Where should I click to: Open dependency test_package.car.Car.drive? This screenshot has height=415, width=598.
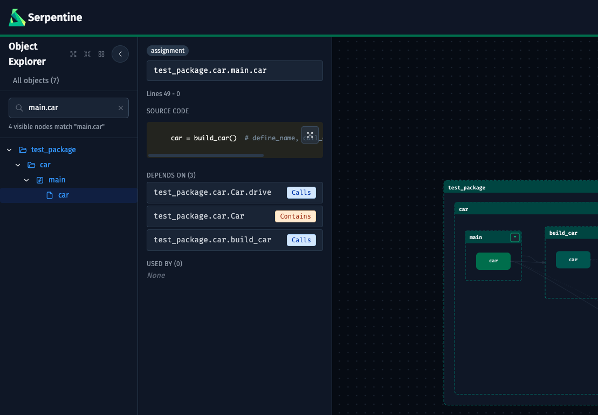[x=235, y=193]
